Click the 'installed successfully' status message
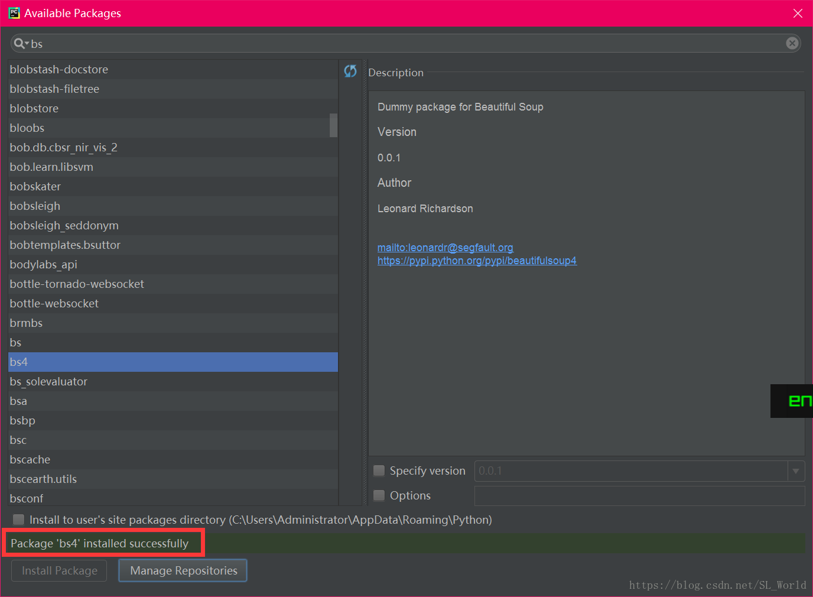Screen dimensions: 813x597 click(x=99, y=543)
